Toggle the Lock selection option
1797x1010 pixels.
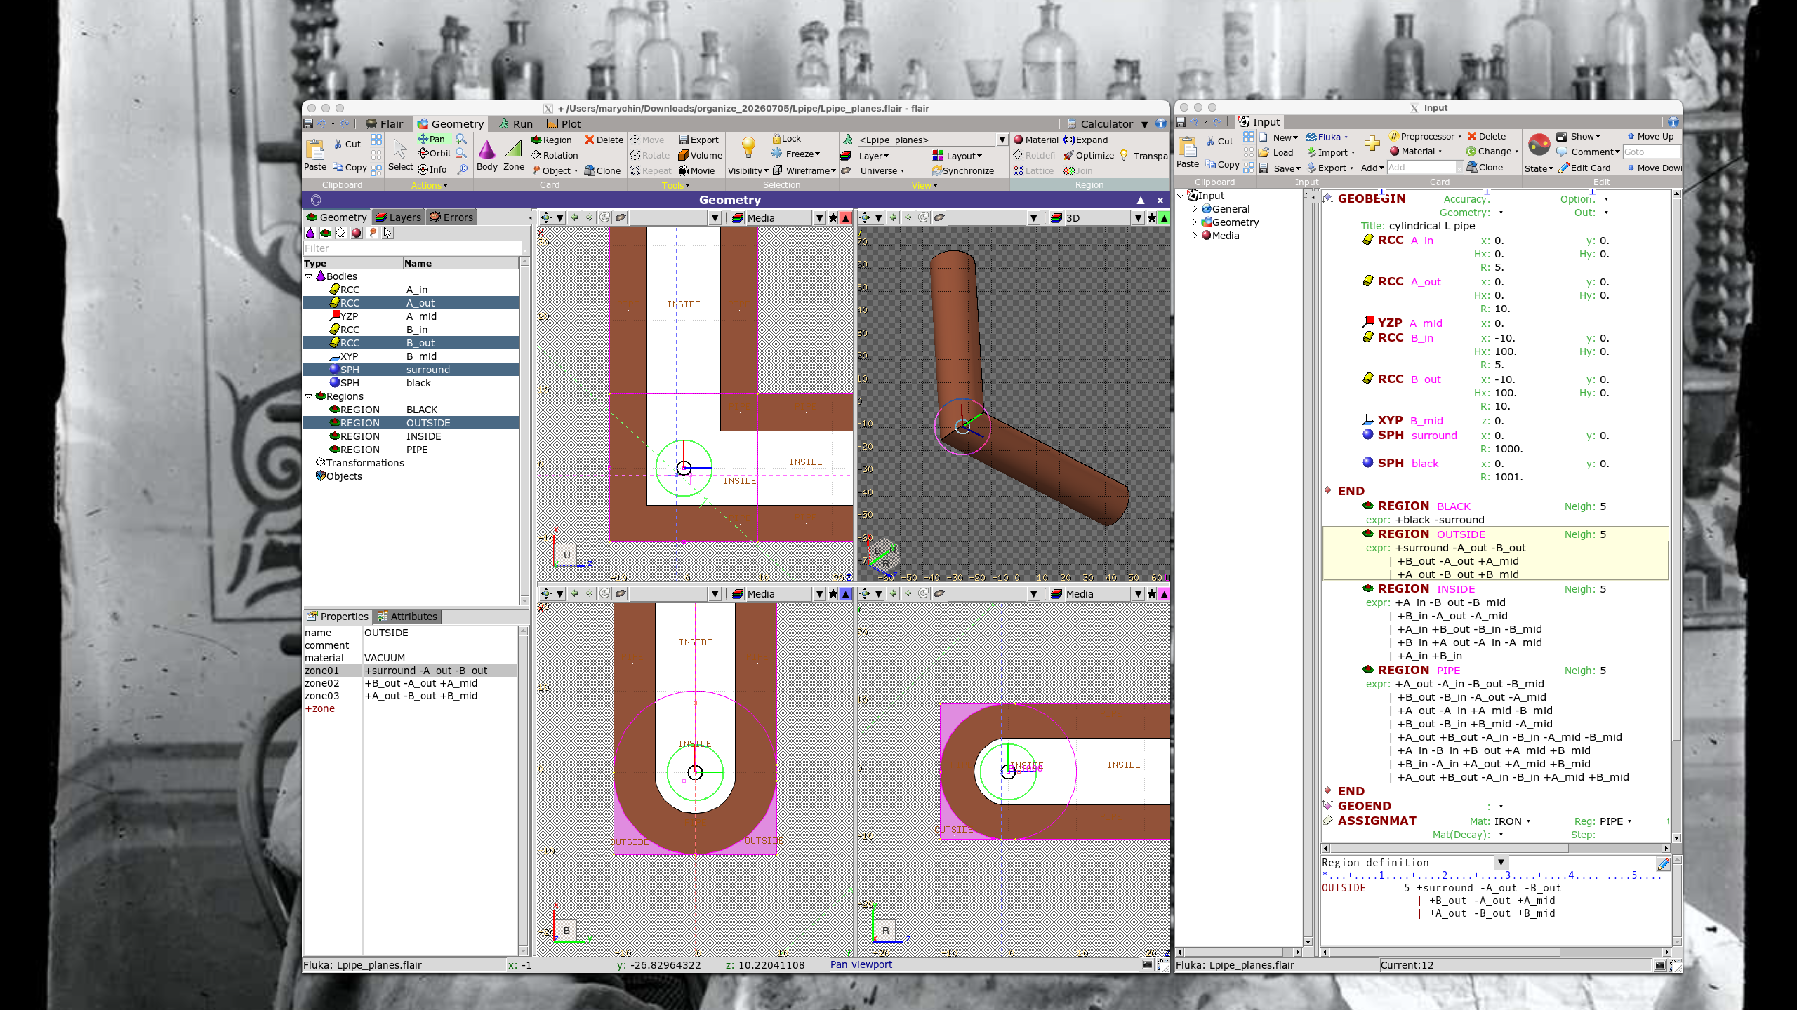click(786, 139)
